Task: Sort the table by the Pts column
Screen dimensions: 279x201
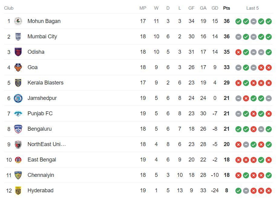Action: pyautogui.click(x=226, y=8)
